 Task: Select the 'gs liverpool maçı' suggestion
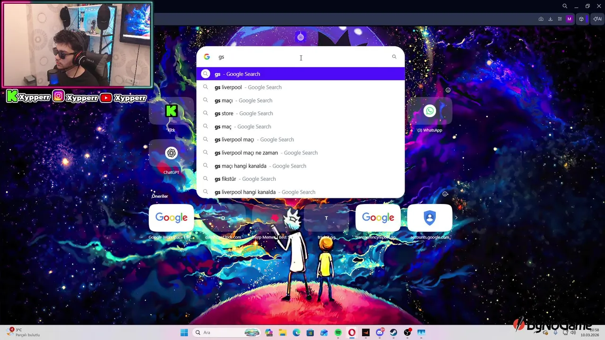(301, 140)
